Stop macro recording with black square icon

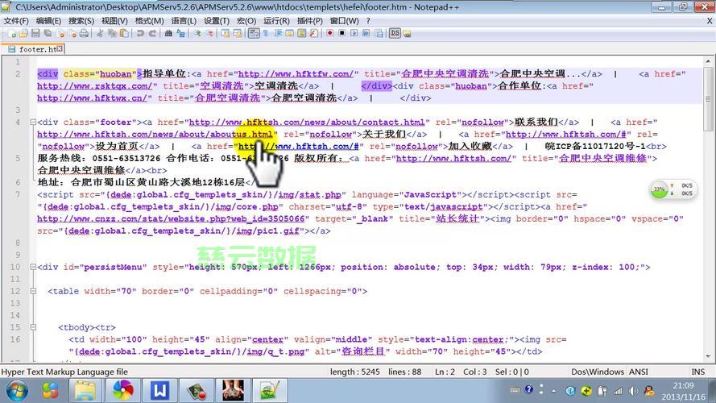[342, 33]
